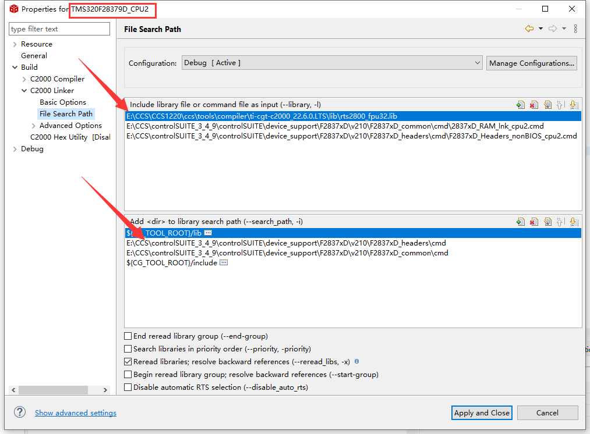This screenshot has width=590, height=434.
Task: Add a library file in the --library list
Action: [x=521, y=105]
